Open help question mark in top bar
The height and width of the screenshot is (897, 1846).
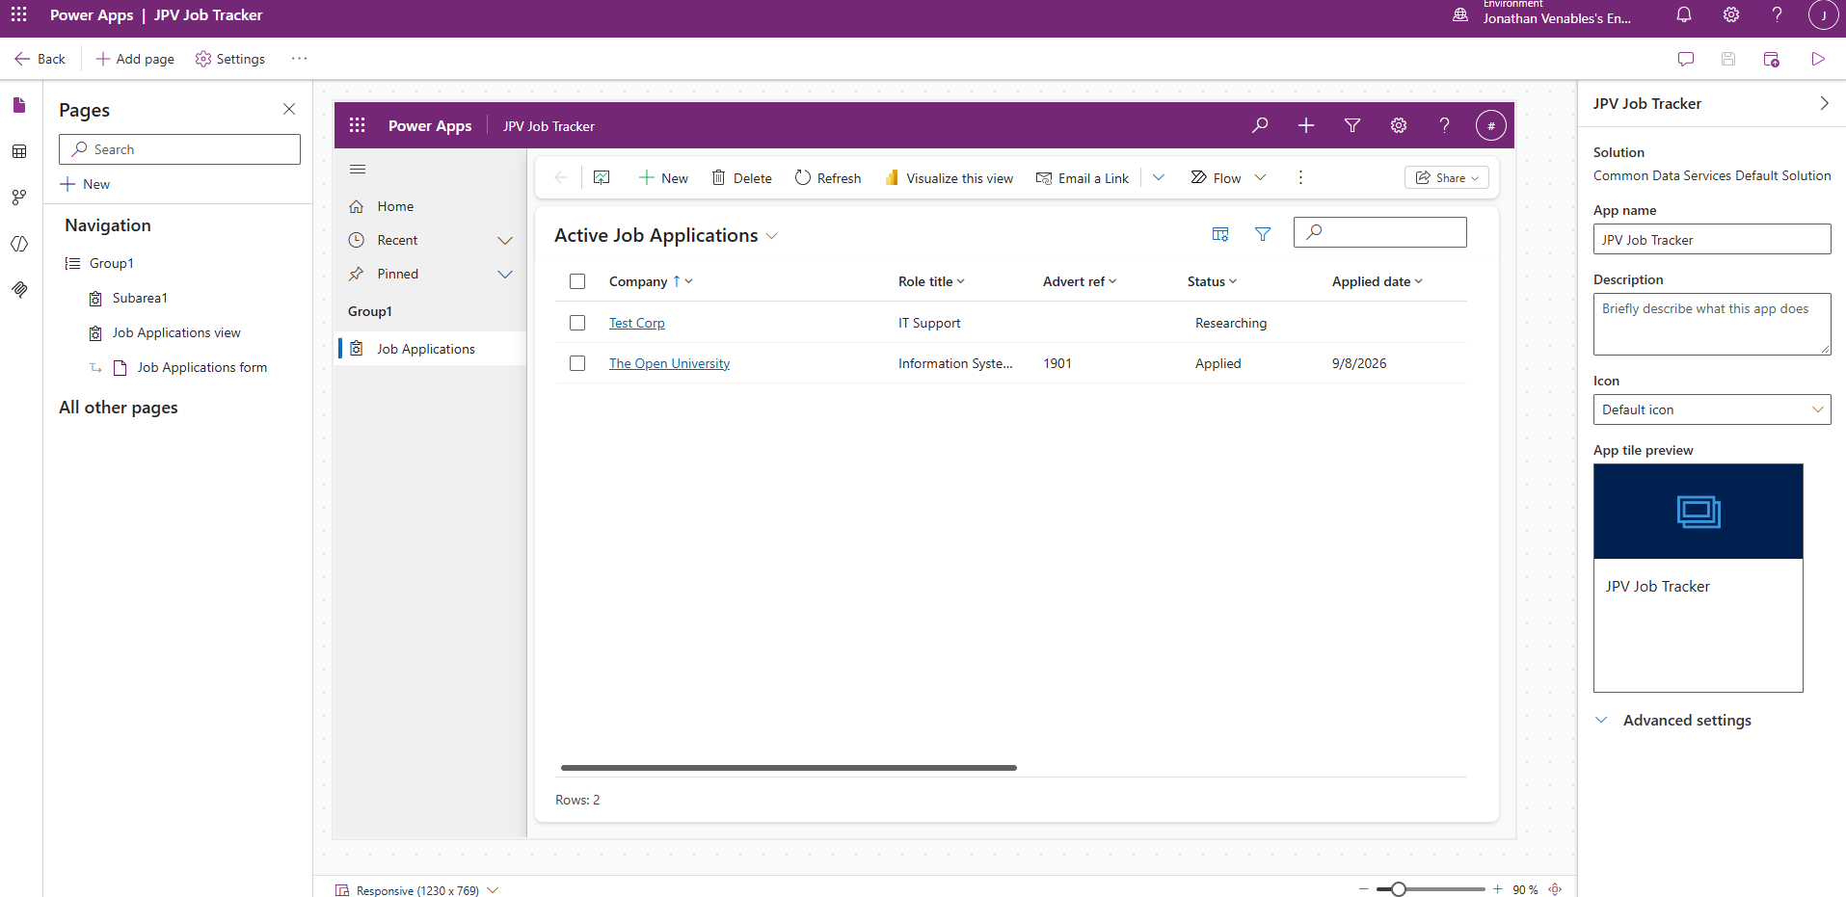coord(1777,14)
